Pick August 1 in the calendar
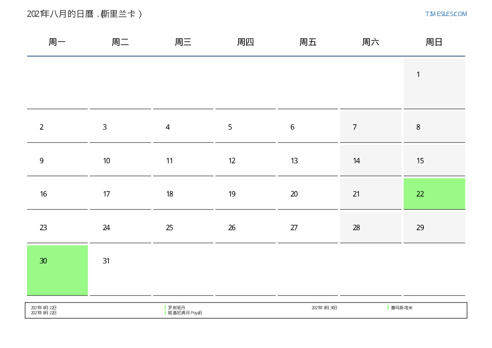The image size is (492, 348). pyautogui.click(x=434, y=84)
